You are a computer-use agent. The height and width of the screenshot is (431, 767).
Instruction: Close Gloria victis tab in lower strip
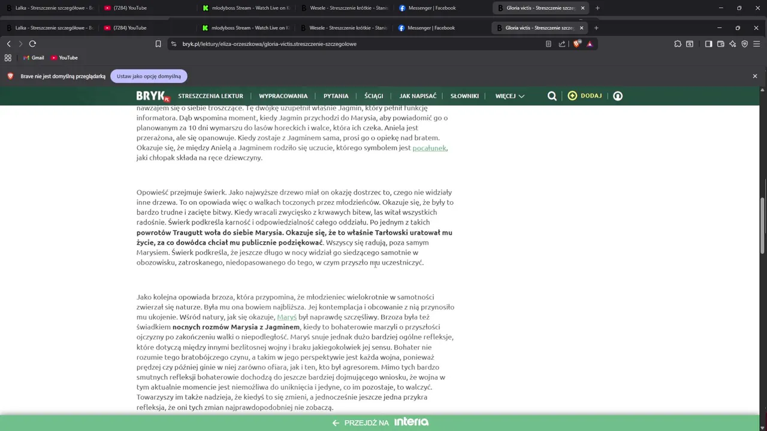click(581, 28)
